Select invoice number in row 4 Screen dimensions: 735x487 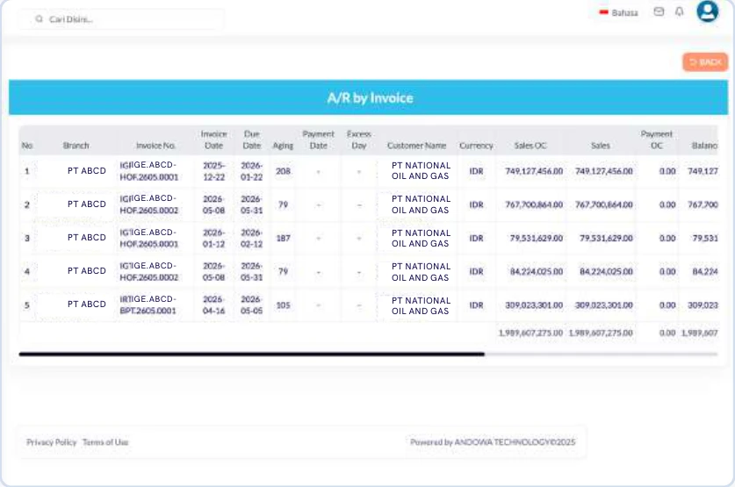point(149,271)
